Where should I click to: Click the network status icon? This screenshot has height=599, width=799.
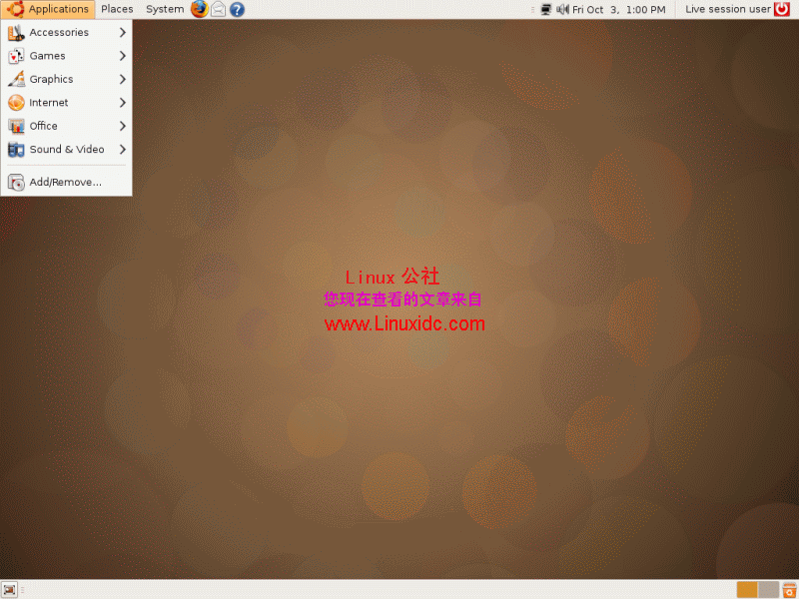tap(546, 9)
